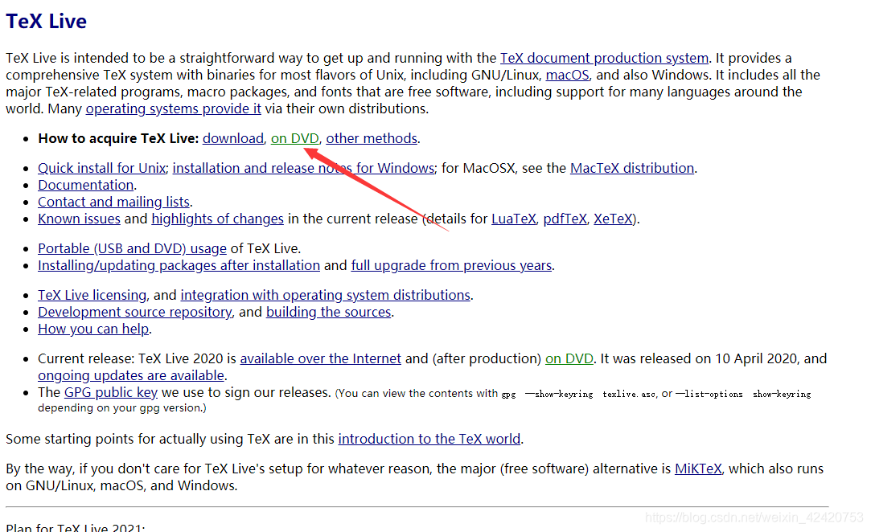
Task: Click the 'How to acquire TeX Live:' label
Action: click(x=118, y=138)
